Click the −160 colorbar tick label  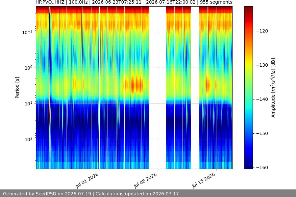tap(262, 167)
